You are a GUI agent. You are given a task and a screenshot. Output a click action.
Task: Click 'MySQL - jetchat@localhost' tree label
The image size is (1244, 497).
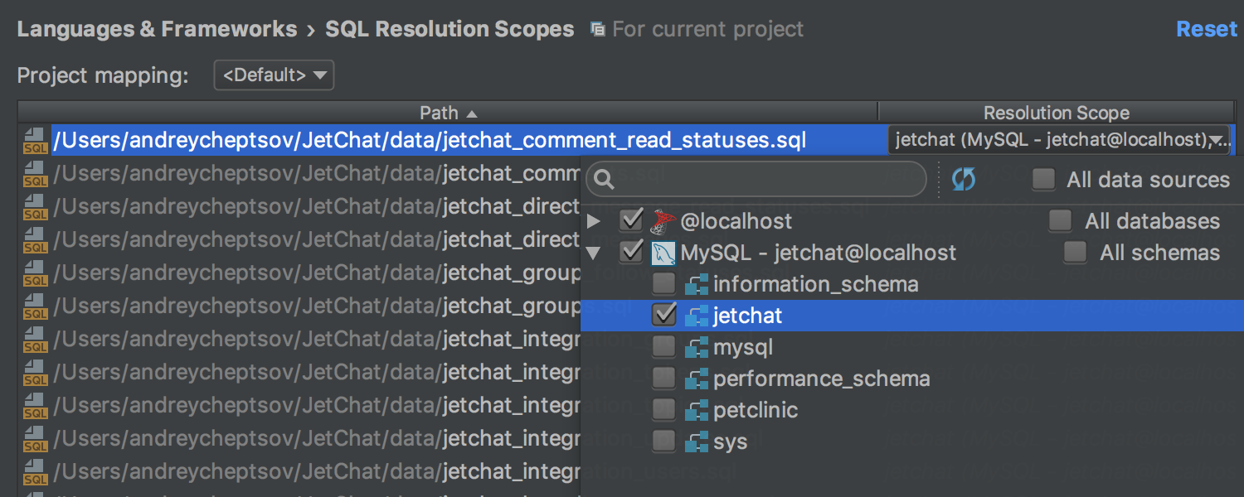[x=819, y=253]
